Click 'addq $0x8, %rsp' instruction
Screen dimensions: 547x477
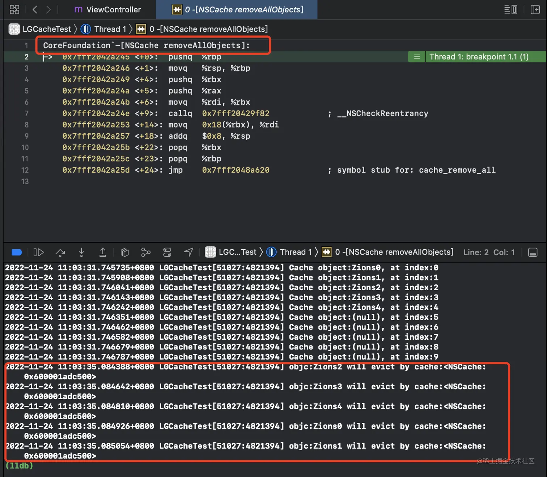pos(209,136)
